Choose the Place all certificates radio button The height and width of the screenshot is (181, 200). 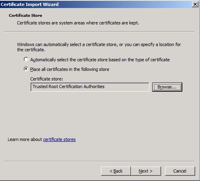[x=26, y=69]
